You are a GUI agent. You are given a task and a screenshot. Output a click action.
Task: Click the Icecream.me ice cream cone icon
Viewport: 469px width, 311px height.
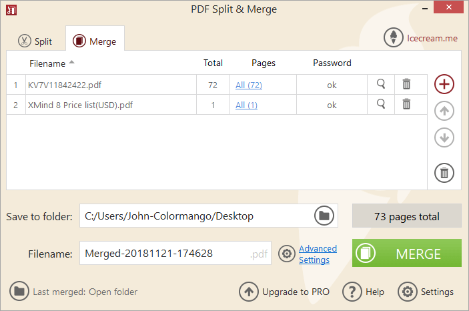pos(394,38)
